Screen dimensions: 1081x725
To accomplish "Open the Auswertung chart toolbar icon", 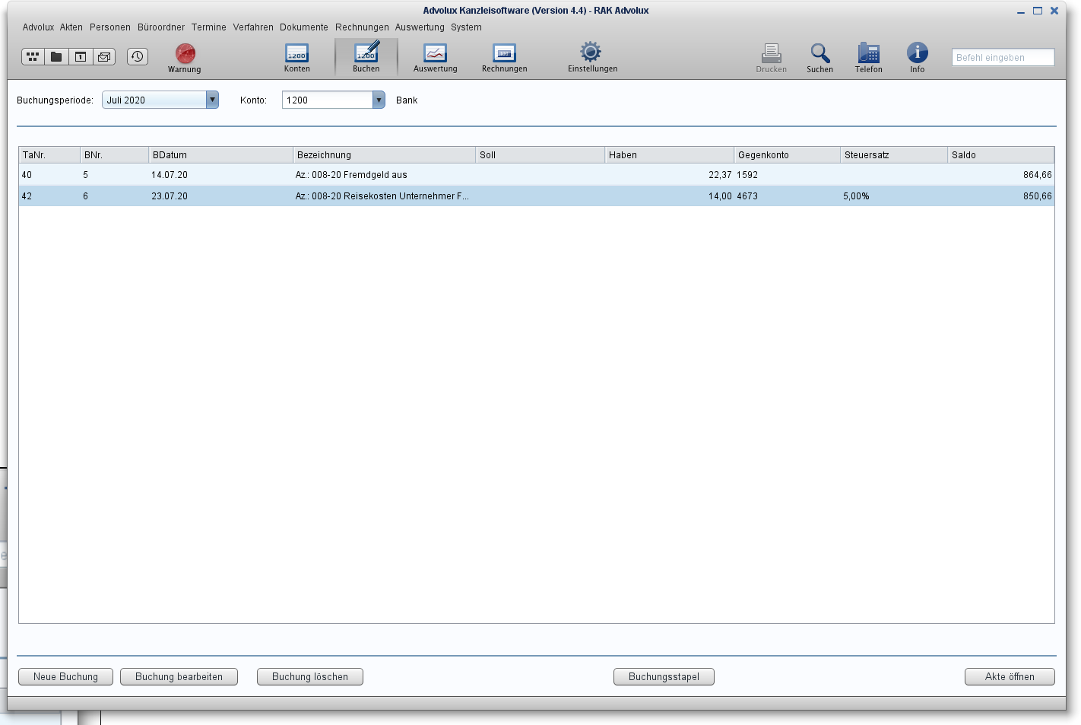I will tap(436, 58).
